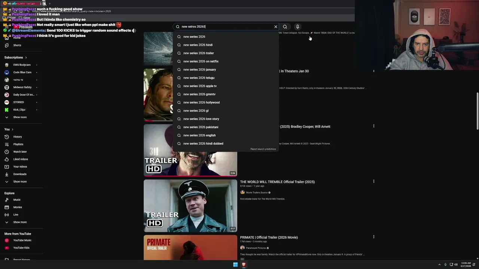Open options menu for THE WORLD WILL TREMBLE video
479x269 pixels.
[x=373, y=182]
